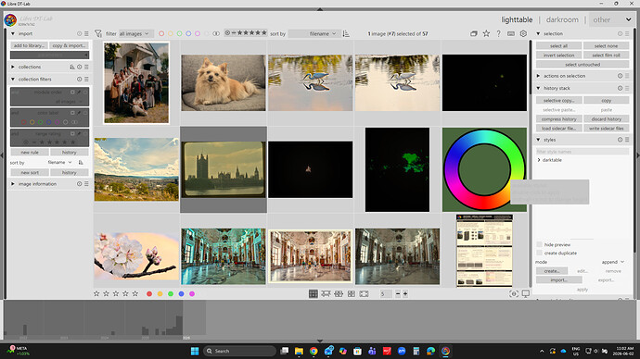Toggle purple color label filter in top bar
Viewport: 640px width, 359px height.
[198, 33]
